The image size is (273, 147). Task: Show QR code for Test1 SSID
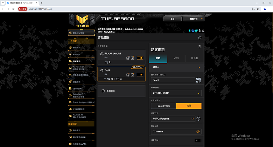pos(198,80)
